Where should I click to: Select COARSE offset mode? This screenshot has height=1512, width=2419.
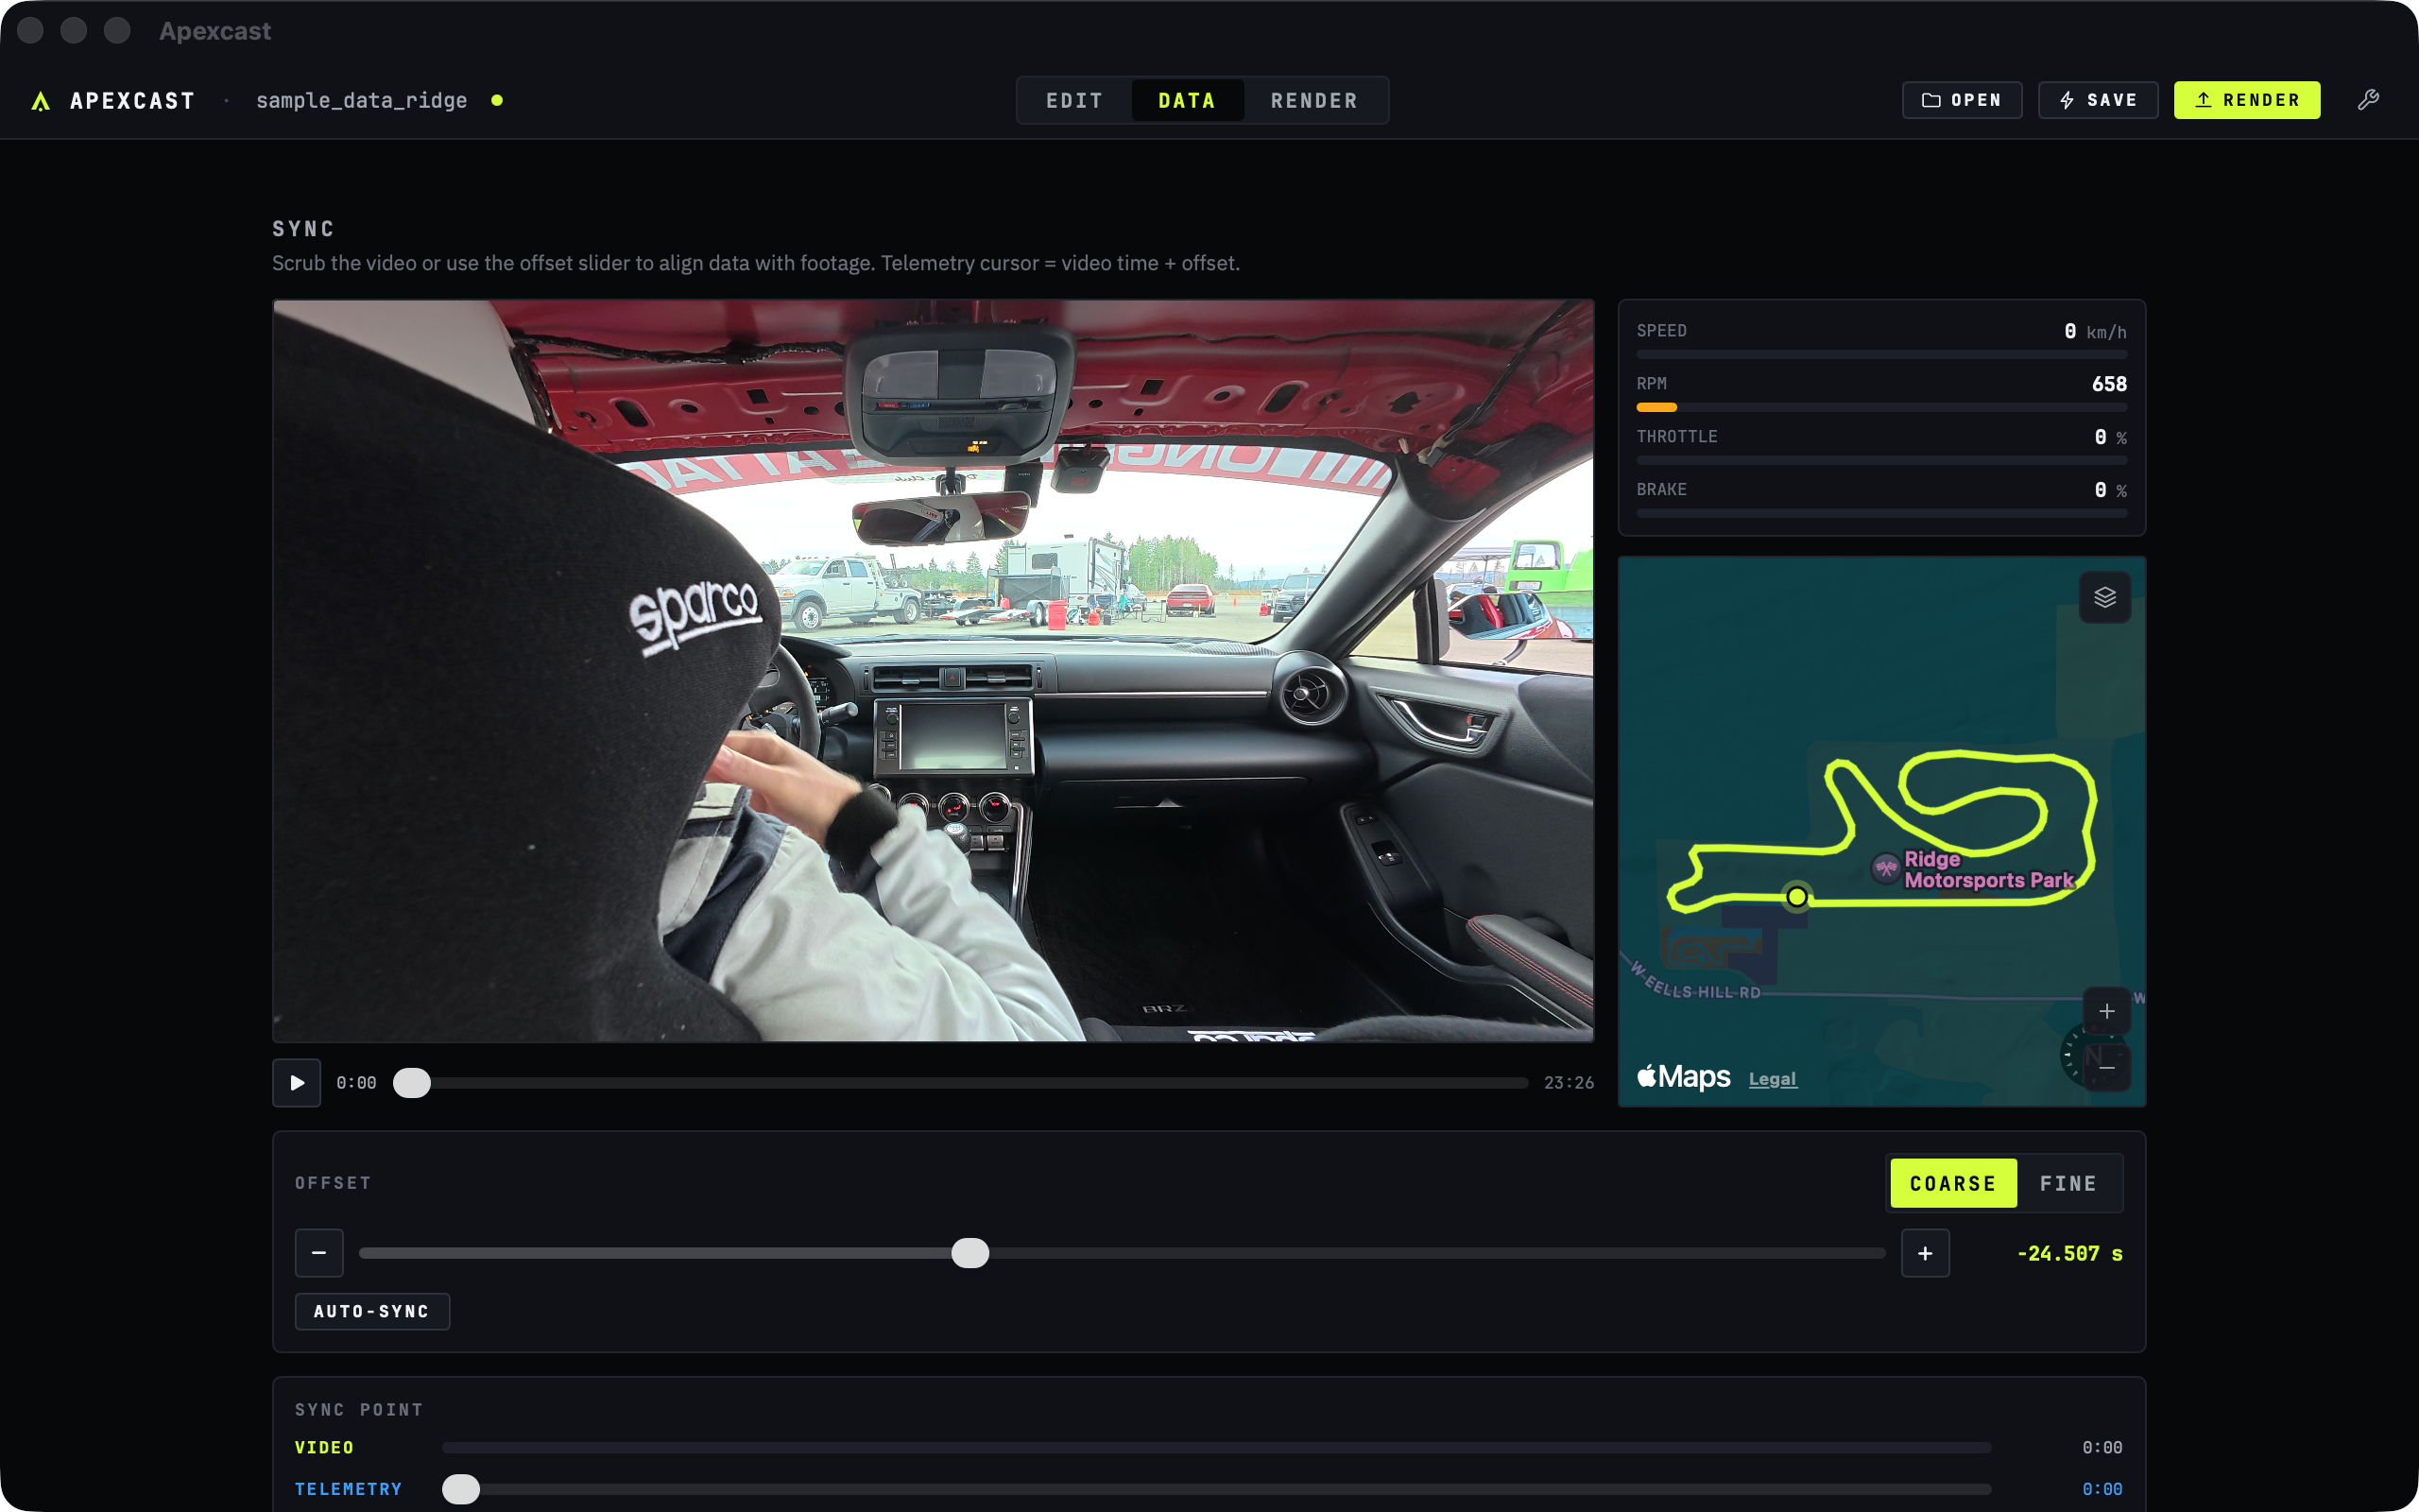pyautogui.click(x=1953, y=1183)
